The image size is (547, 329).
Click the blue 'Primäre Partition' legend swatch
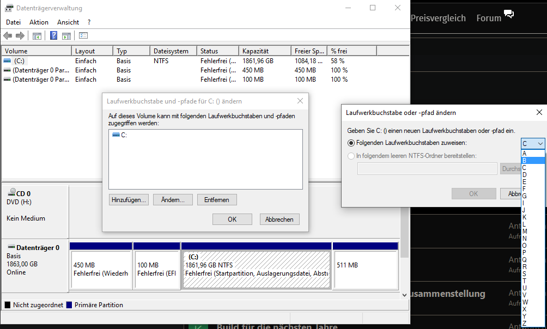[x=69, y=305]
